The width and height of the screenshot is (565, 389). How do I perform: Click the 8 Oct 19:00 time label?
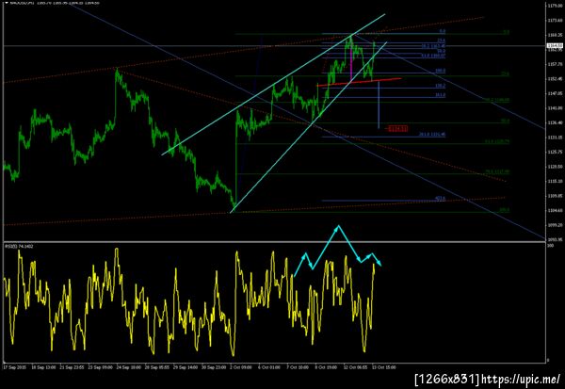pos(326,367)
